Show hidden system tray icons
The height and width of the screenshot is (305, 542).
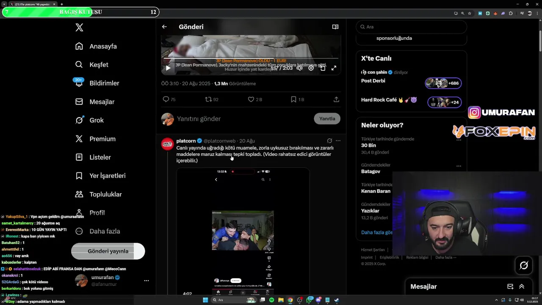496,300
